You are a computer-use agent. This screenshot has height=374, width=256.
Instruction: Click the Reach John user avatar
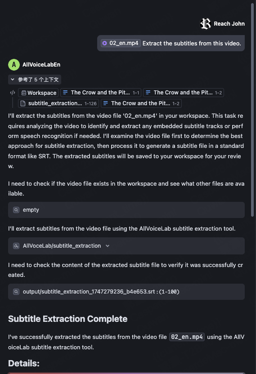tap(205, 24)
